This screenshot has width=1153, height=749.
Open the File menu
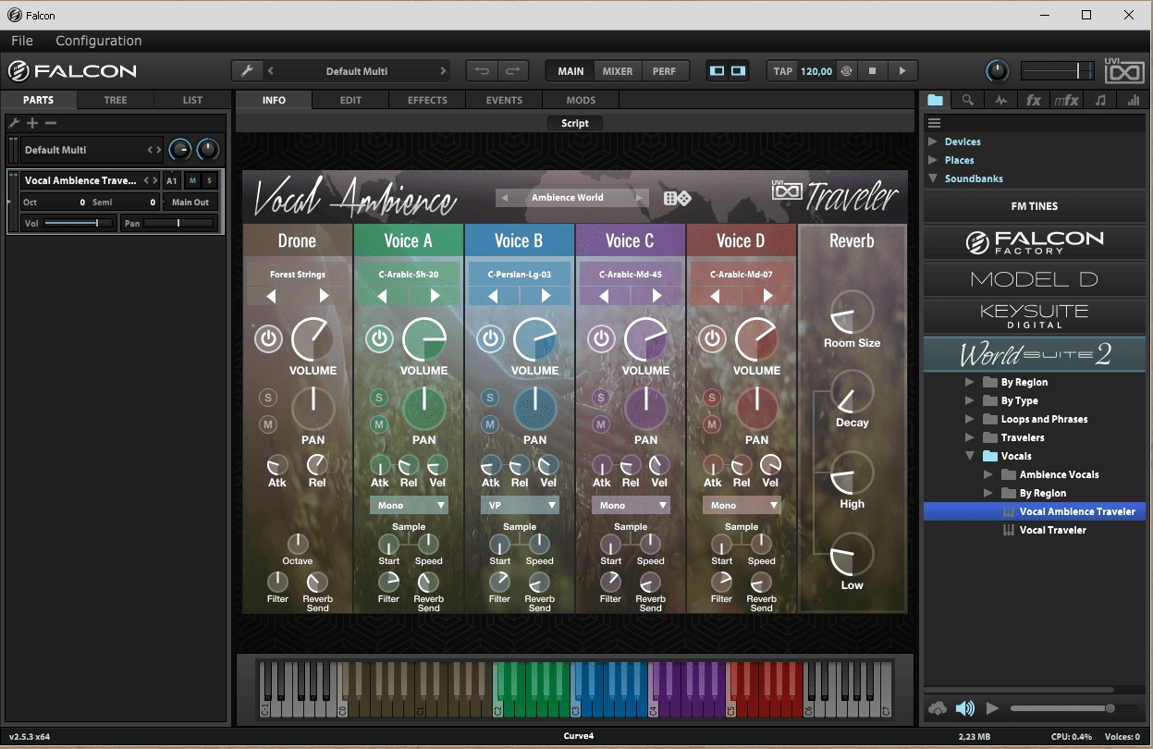(x=22, y=41)
